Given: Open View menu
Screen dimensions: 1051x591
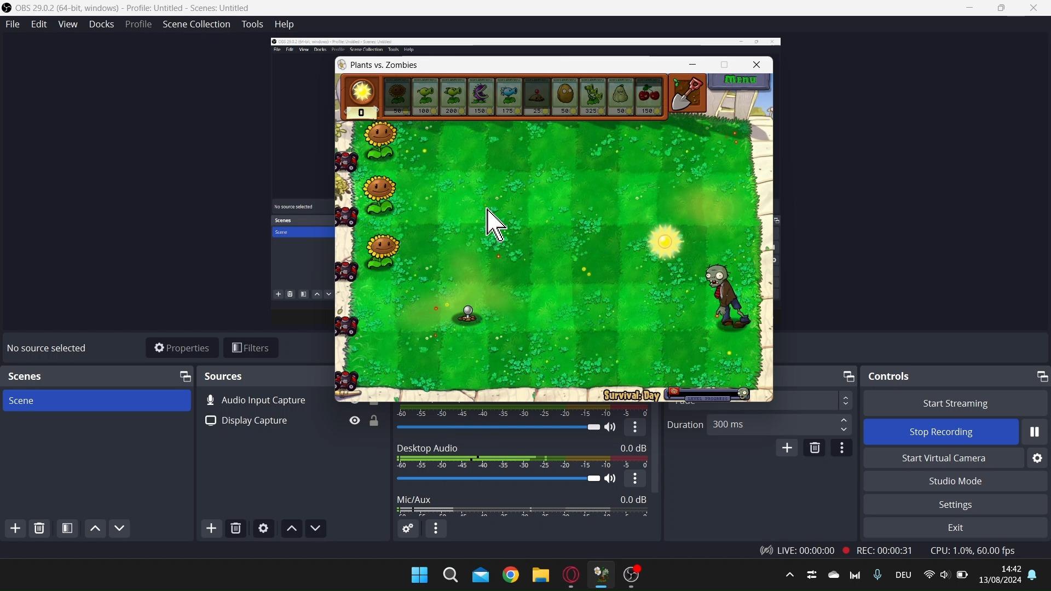Looking at the screenshot, I should pos(68,24).
